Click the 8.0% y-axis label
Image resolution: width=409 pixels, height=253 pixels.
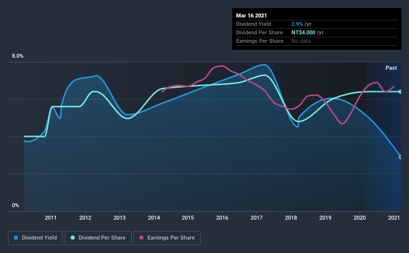pyautogui.click(x=17, y=56)
